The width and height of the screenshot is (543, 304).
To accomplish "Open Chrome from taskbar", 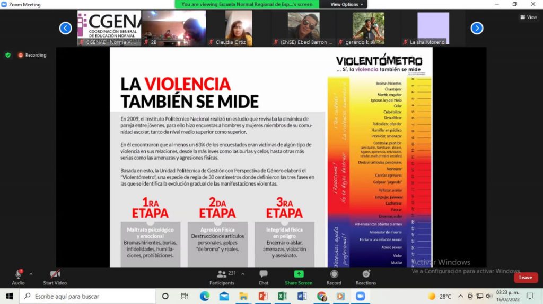I will click(x=322, y=296).
